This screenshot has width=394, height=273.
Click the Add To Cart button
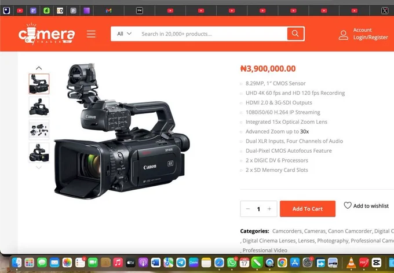click(308, 209)
